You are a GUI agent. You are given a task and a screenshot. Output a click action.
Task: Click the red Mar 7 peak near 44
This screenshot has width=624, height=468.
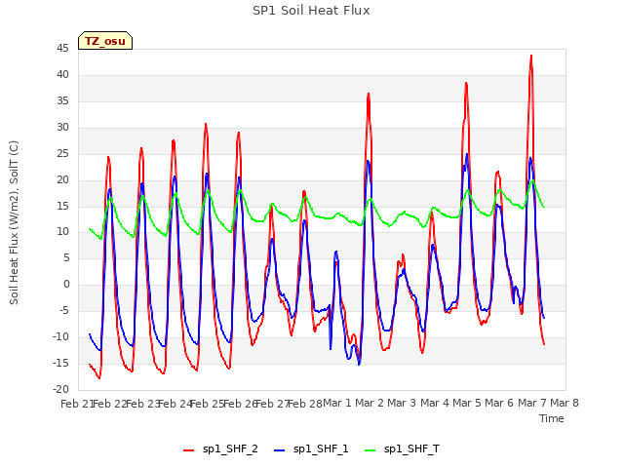(531, 57)
